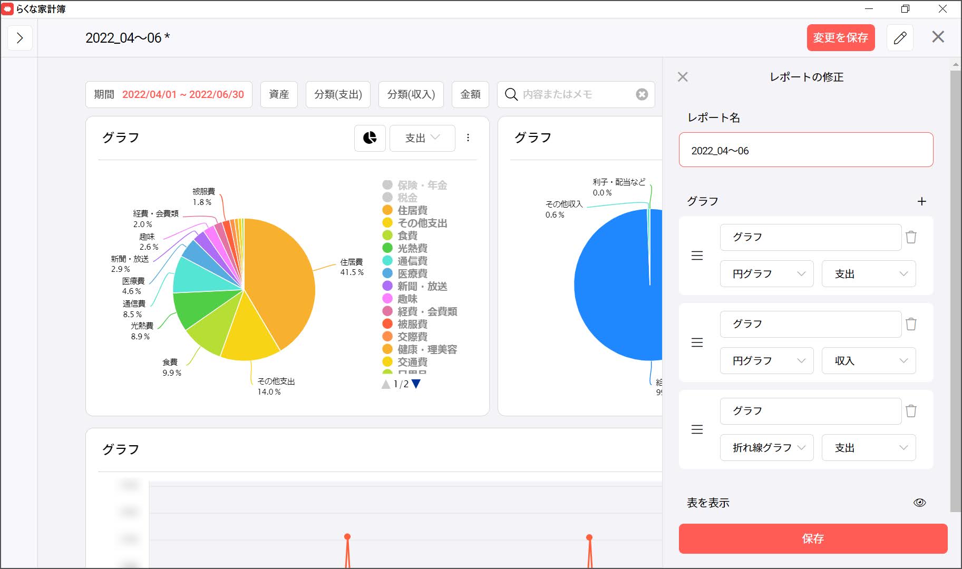Open the 分類(支出) filter

click(338, 94)
